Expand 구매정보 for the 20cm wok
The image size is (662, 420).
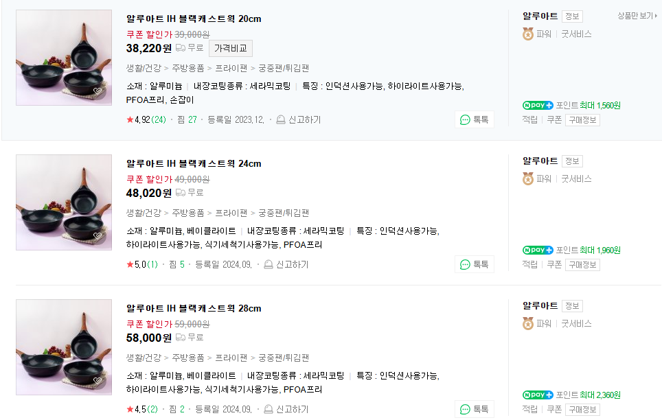[x=582, y=120]
